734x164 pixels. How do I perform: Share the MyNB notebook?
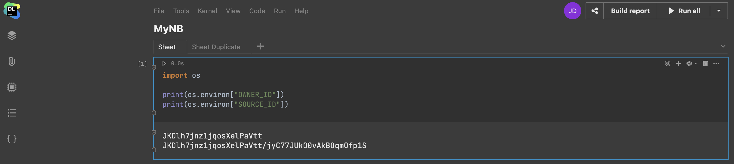595,10
